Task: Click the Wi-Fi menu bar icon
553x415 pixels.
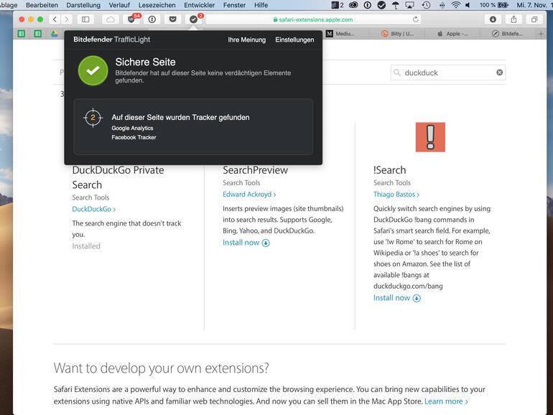Action: click(455, 5)
